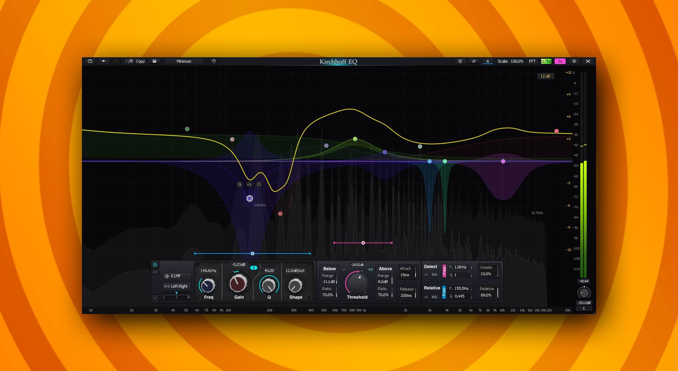Click the Copy button
Screen dimensions: 678x371
coord(140,61)
